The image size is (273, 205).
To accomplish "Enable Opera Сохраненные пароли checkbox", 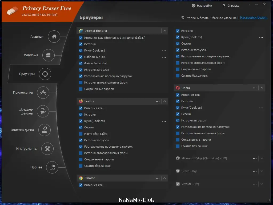I will 178,140.
